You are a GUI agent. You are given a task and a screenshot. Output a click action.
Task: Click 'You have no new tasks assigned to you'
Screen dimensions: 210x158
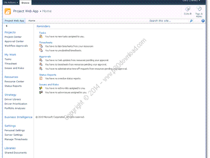(x=65, y=37)
